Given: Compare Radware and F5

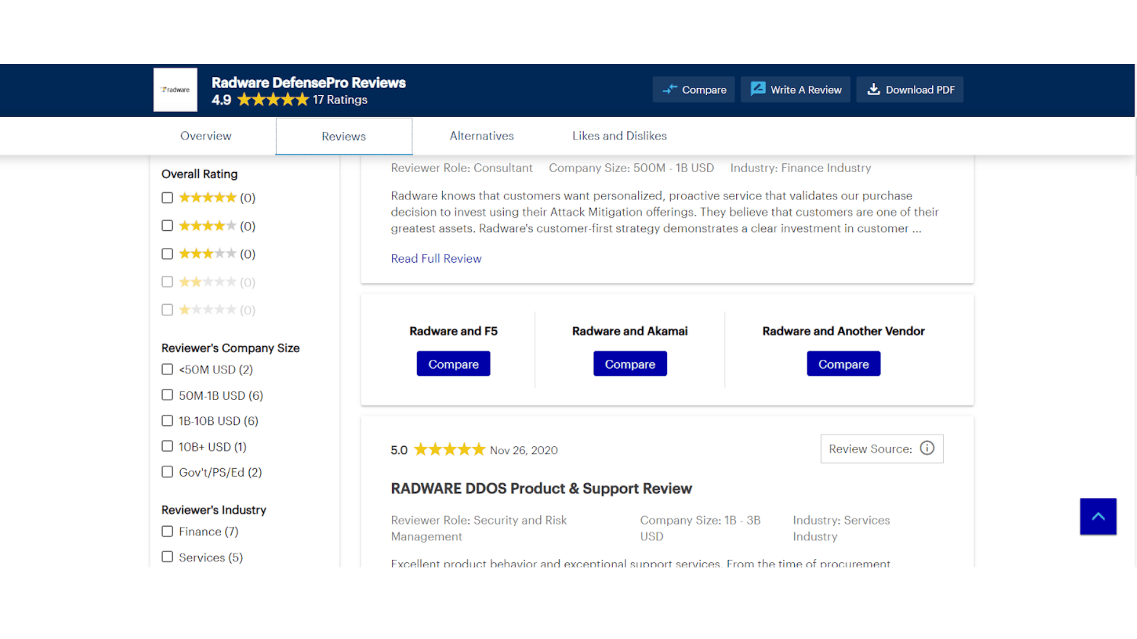Looking at the screenshot, I should point(453,364).
